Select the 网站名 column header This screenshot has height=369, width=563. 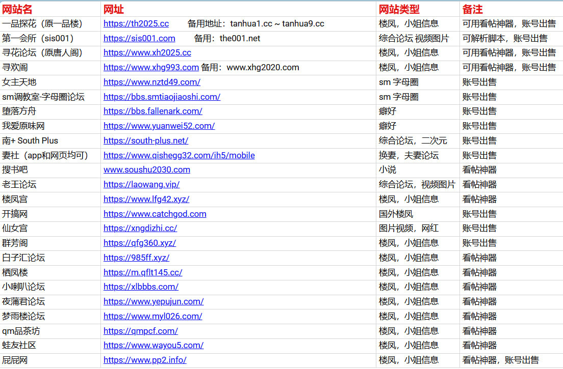50,9
